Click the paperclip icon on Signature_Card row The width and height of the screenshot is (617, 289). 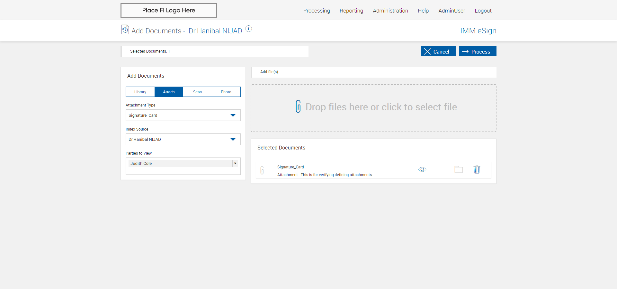[x=262, y=170]
